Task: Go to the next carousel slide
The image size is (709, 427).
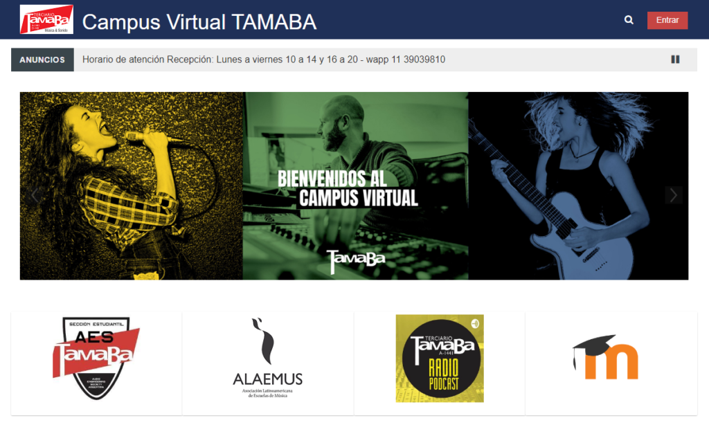Action: tap(673, 195)
